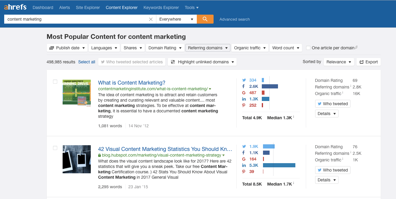Click the info icon next to HubSpot result's Referring domains
396x199 pixels.
coord(351,153)
